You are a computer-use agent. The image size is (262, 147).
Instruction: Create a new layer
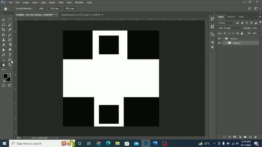(250, 137)
